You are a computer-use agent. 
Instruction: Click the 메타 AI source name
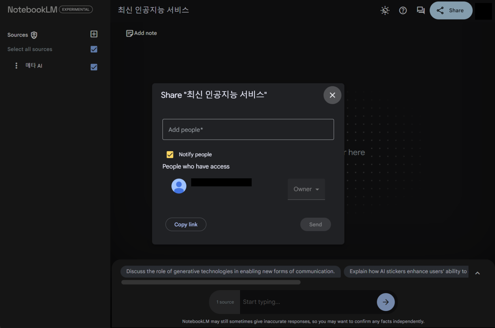(x=34, y=66)
